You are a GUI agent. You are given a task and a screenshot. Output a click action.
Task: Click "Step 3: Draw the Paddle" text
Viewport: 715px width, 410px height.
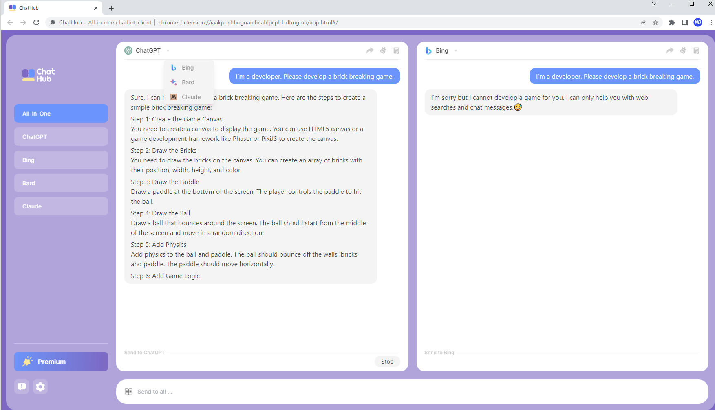(165, 182)
